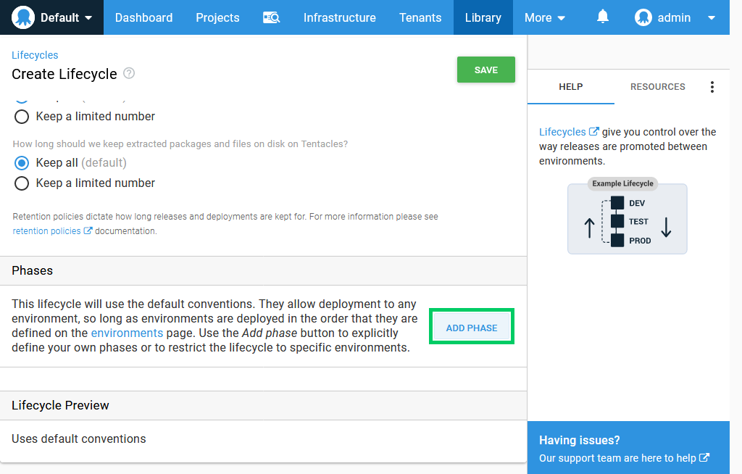
Task: Click the Octopus logo in the header
Action: pos(22,17)
